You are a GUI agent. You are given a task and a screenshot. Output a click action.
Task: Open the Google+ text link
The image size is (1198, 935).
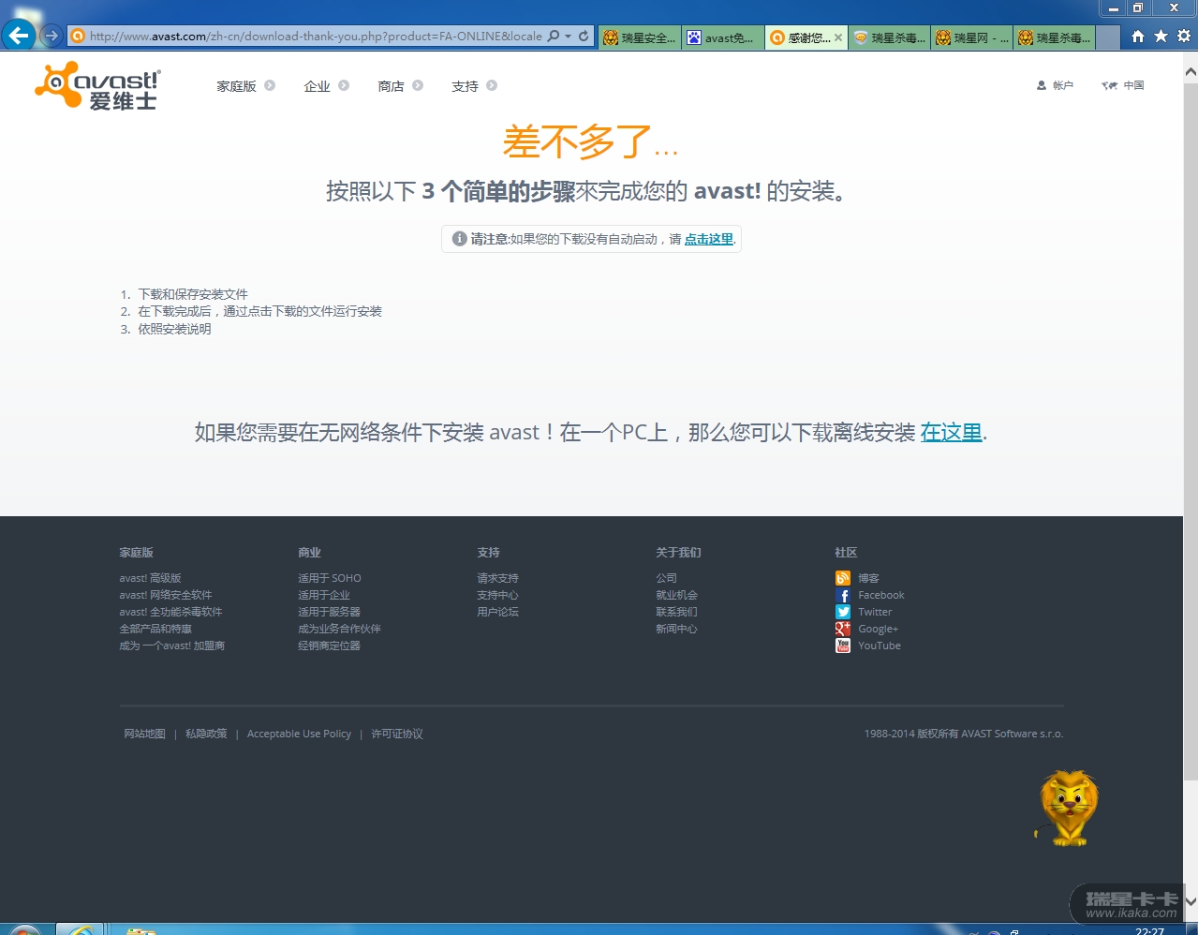878,629
